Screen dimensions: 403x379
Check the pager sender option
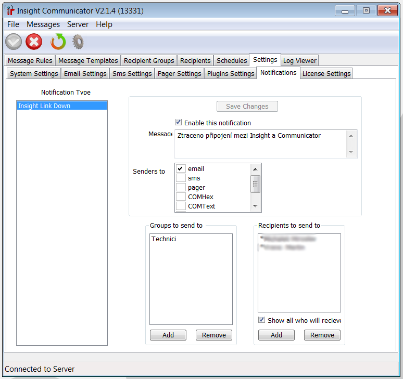click(181, 187)
